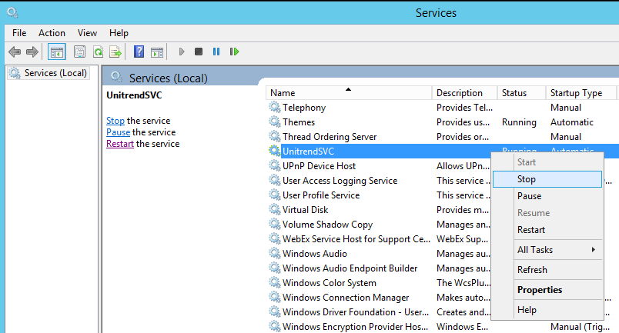The image size is (619, 333).
Task: Click the gear icon beside Volume Shadow Copy
Action: coord(275,224)
